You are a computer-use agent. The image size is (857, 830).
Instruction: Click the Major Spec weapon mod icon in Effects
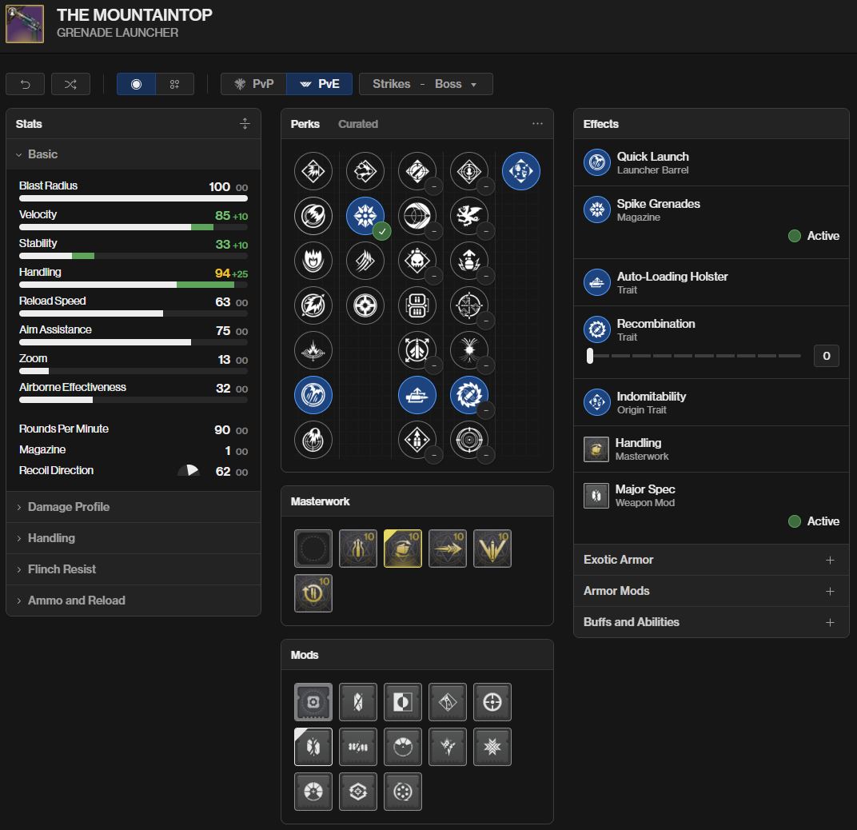click(596, 496)
